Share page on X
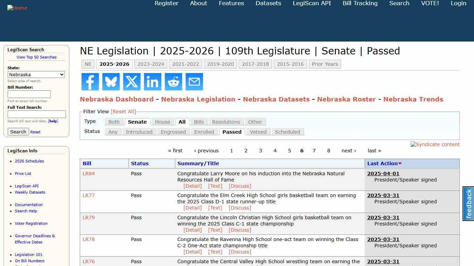This screenshot has width=474, height=266. point(132,82)
